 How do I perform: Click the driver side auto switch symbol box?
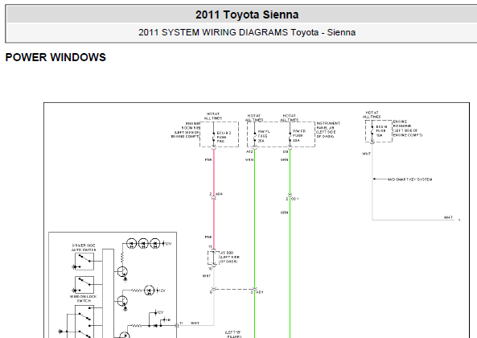(x=84, y=262)
